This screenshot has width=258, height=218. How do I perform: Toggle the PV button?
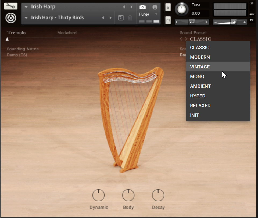(x=252, y=20)
